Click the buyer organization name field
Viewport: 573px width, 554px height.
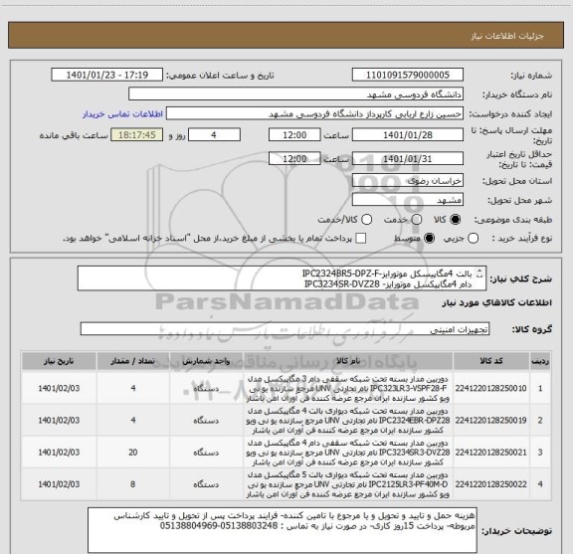(296, 94)
